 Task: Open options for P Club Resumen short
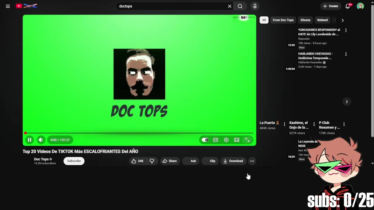pyautogui.click(x=344, y=124)
